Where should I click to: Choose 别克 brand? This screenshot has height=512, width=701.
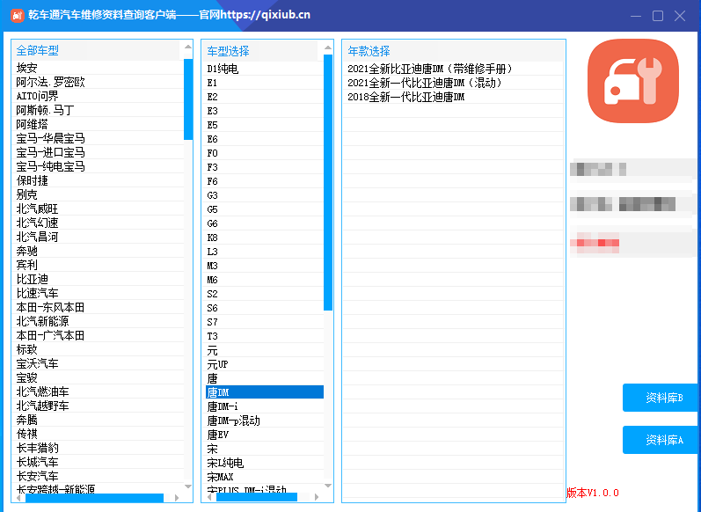coord(98,194)
